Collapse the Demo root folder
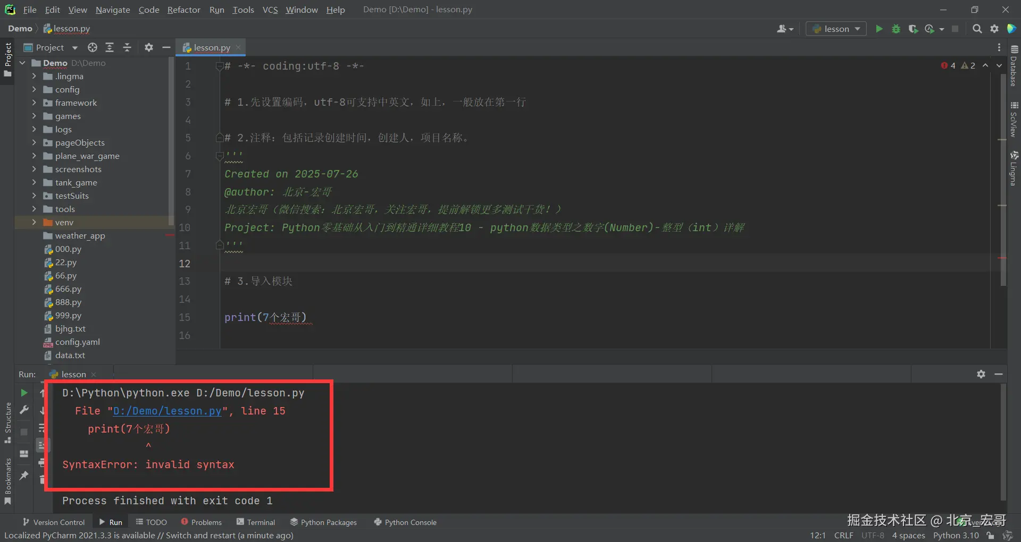Viewport: 1021px width, 542px height. [x=22, y=63]
